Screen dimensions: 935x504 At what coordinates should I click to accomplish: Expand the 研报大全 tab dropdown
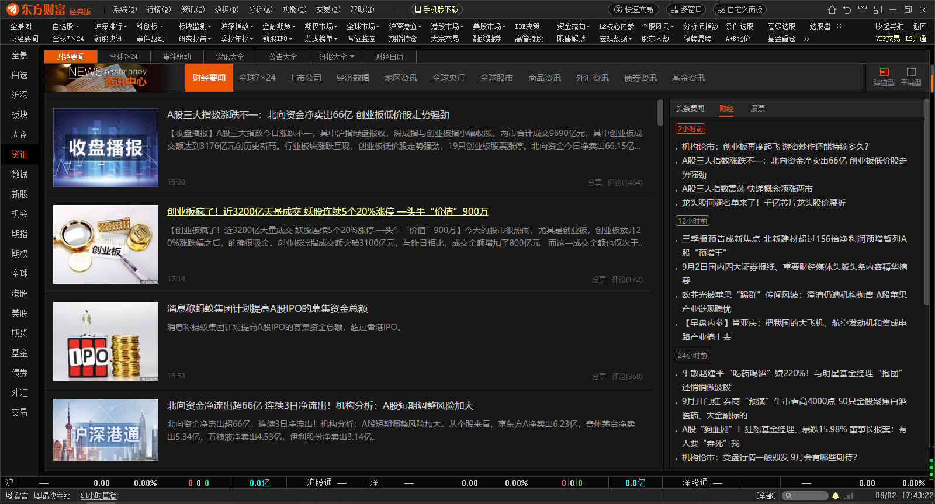click(x=337, y=57)
